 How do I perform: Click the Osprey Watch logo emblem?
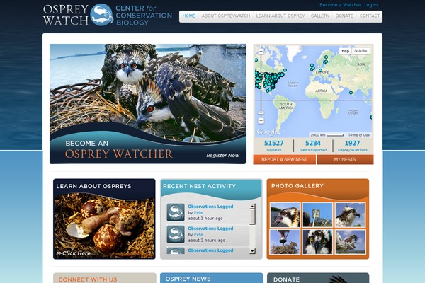101,15
